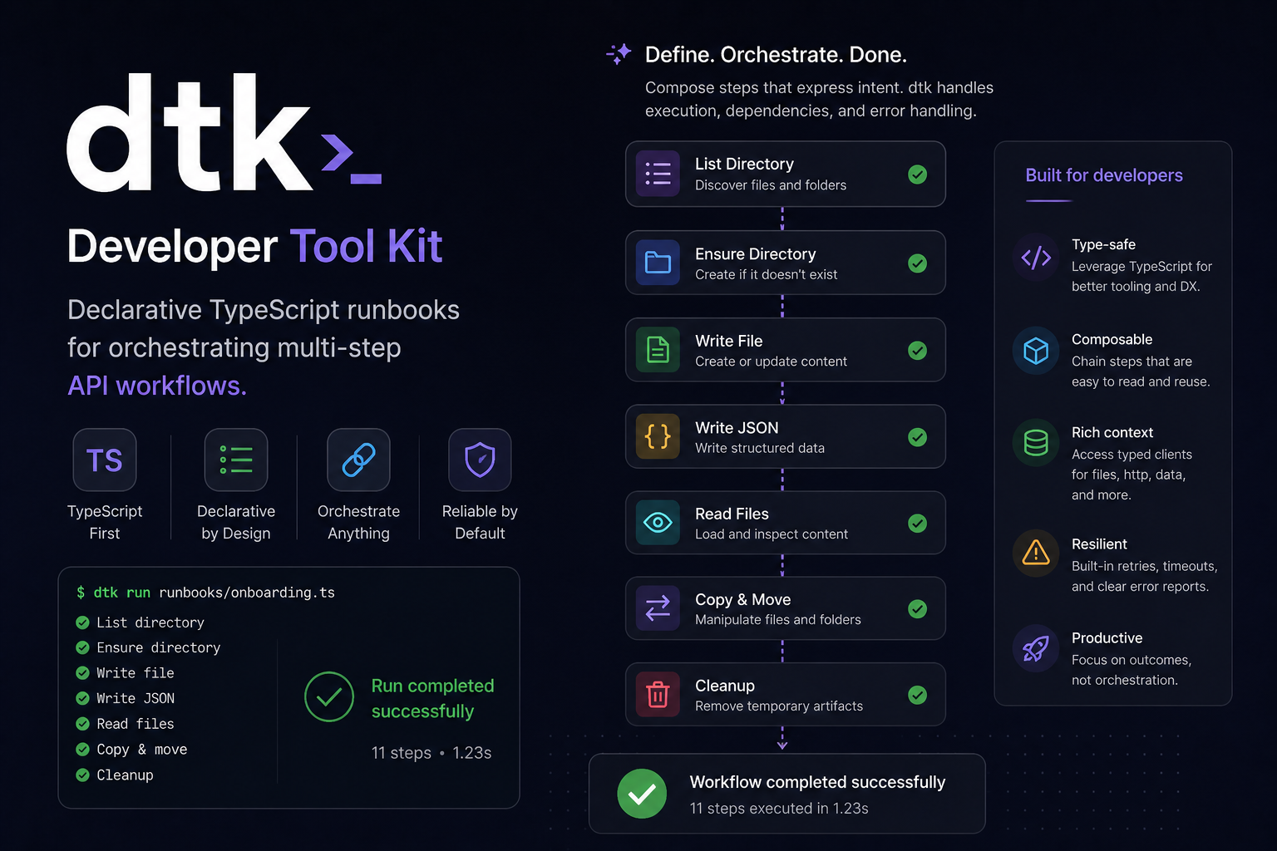The image size is (1277, 851).
Task: Click the check beside terminal line Read files
Action: coord(82,724)
